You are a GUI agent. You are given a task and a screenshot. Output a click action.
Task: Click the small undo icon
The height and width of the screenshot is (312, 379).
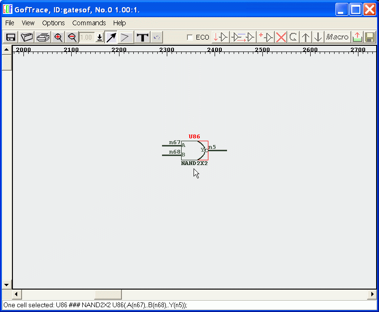(x=157, y=37)
